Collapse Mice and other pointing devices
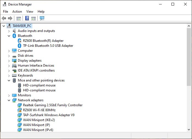Viewport: 192px width, 139px height. tap(9, 81)
